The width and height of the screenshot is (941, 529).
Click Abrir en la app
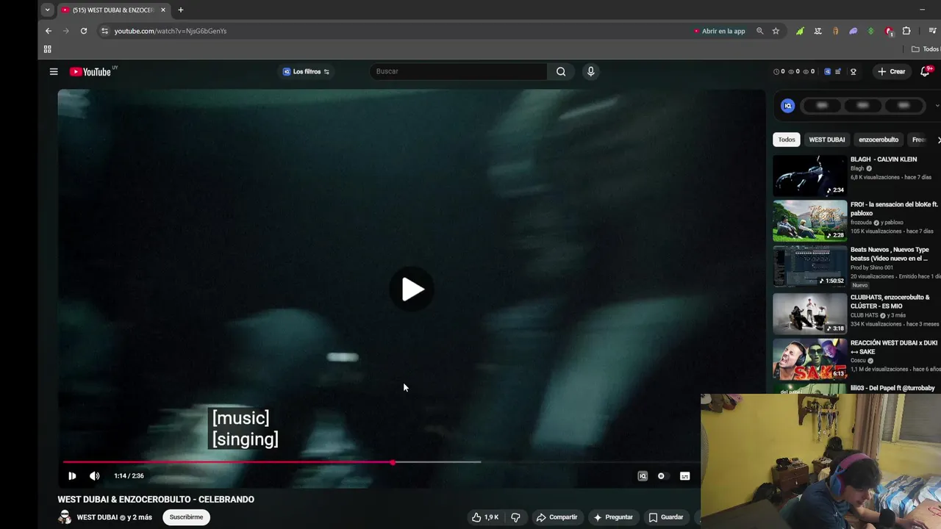(x=719, y=31)
